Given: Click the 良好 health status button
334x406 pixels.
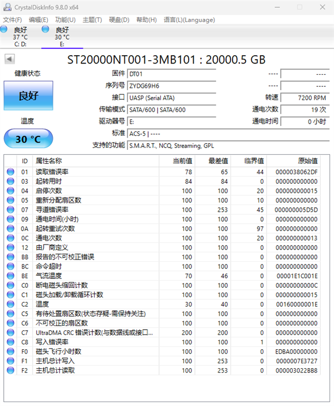Looking at the screenshot, I should click(x=28, y=96).
